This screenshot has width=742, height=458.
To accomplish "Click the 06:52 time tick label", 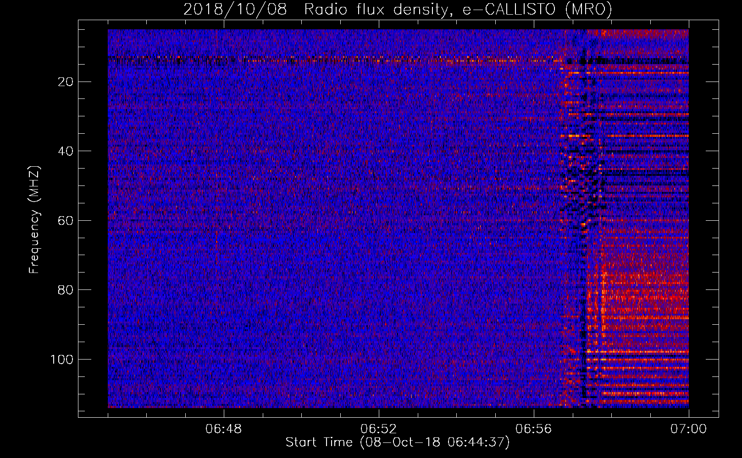I will (378, 429).
